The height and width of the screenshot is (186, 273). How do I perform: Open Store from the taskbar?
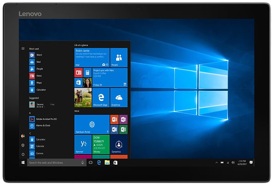pos(115,162)
